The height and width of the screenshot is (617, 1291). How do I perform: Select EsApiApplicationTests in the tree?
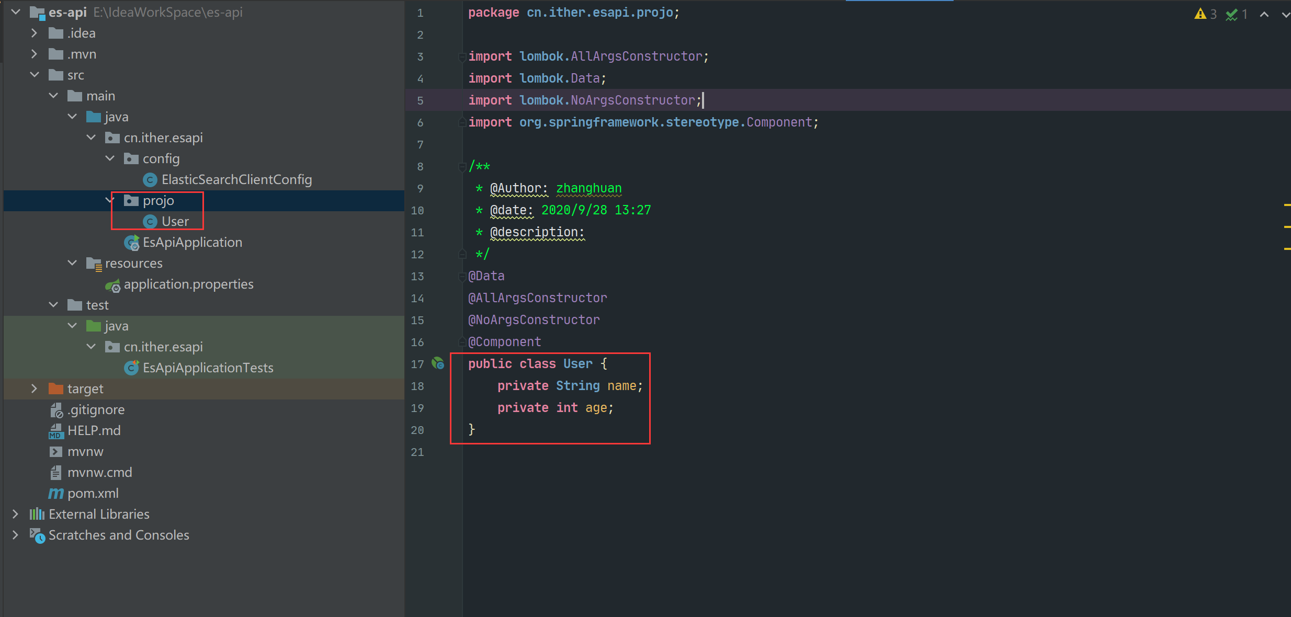pos(208,368)
